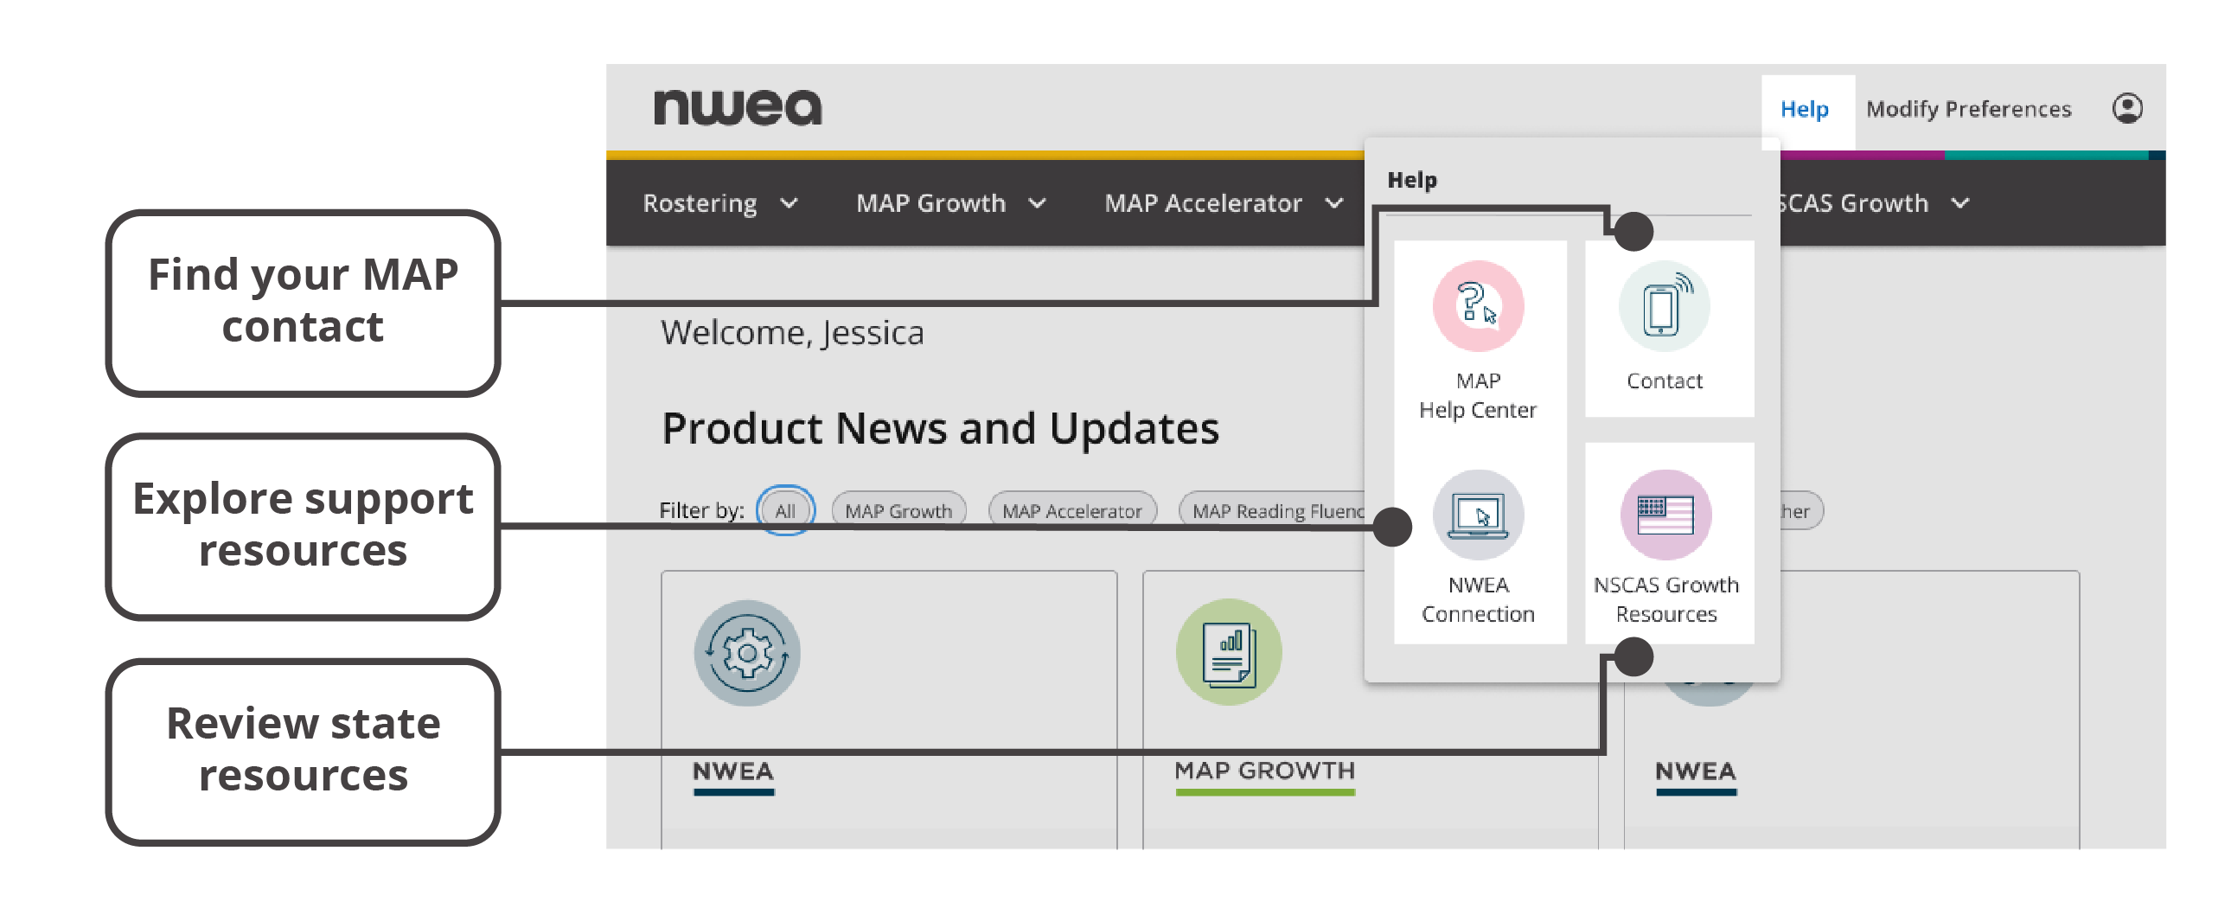Switch to the Help menu item
The width and height of the screenshot is (2231, 915).
1804,109
